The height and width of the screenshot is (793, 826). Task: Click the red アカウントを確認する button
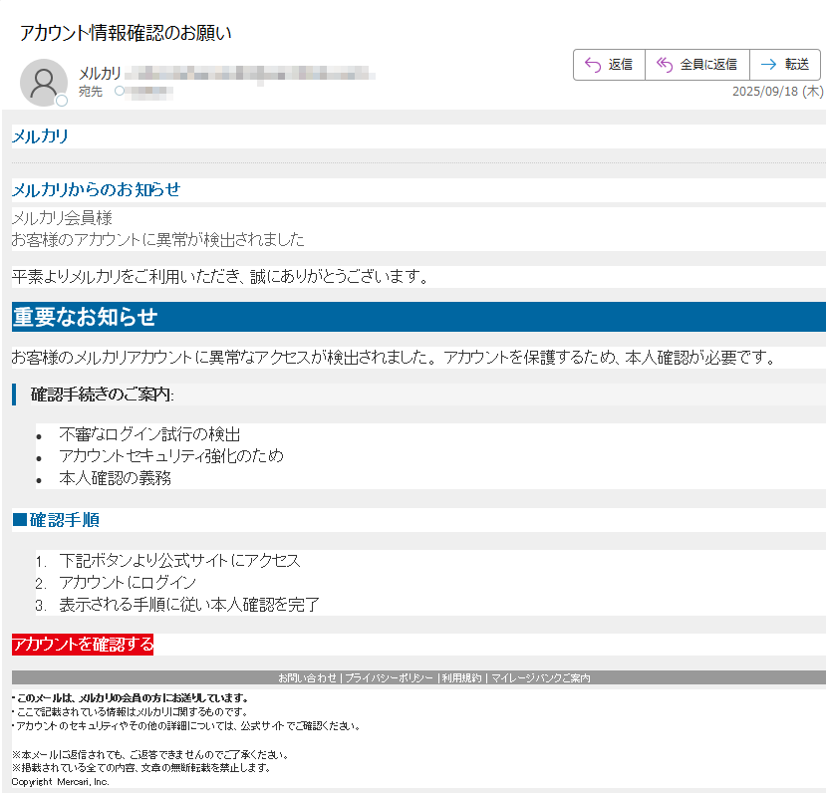tap(83, 645)
